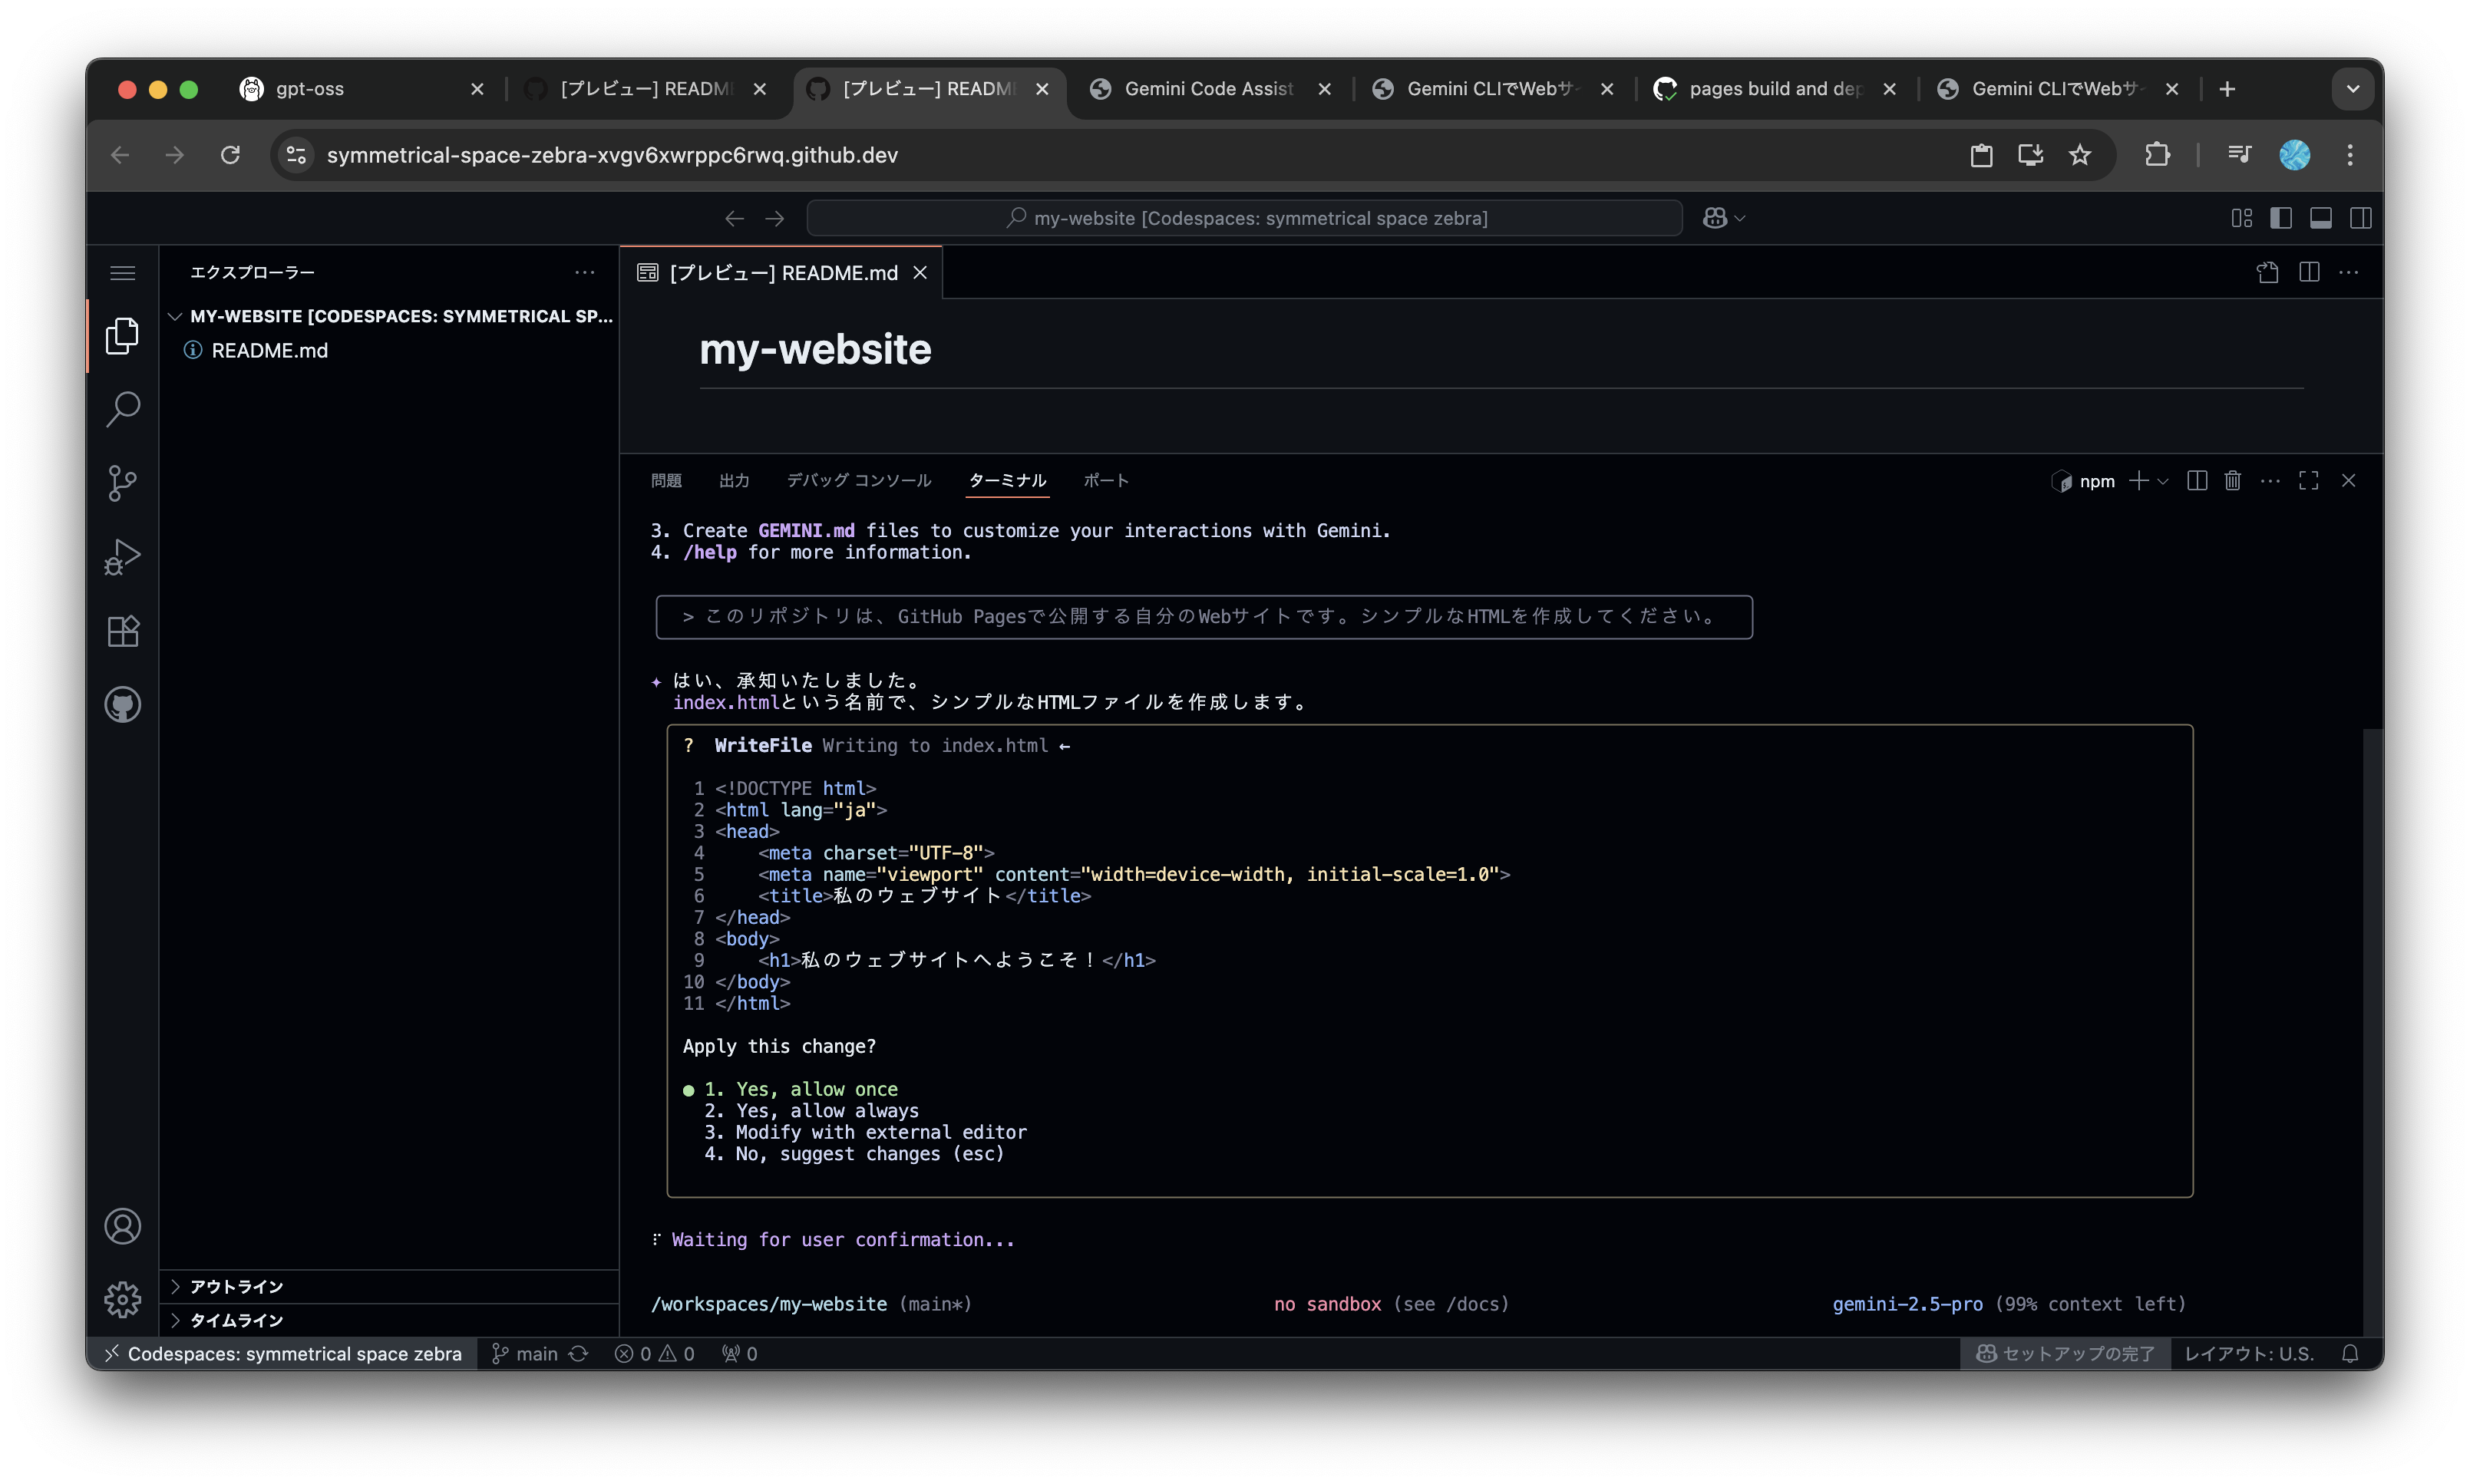Switch to the ポート panel tab
The width and height of the screenshot is (2470, 1484).
[1106, 481]
